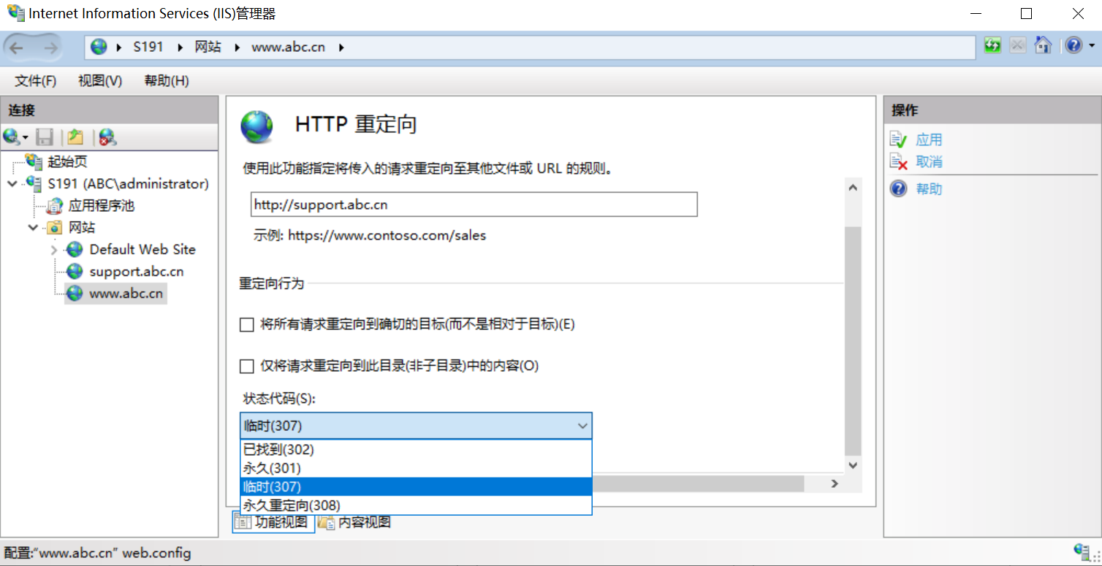Choose 临时(307) option in dropdown list
Viewport: 1102px width, 566px height.
pos(416,486)
